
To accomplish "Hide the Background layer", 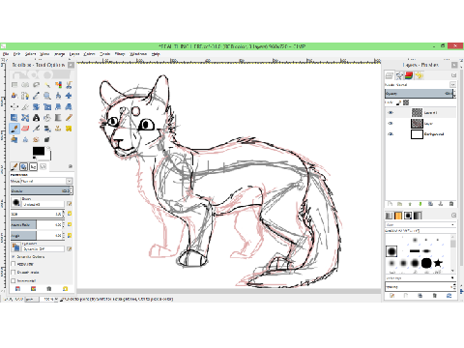I will click(391, 134).
